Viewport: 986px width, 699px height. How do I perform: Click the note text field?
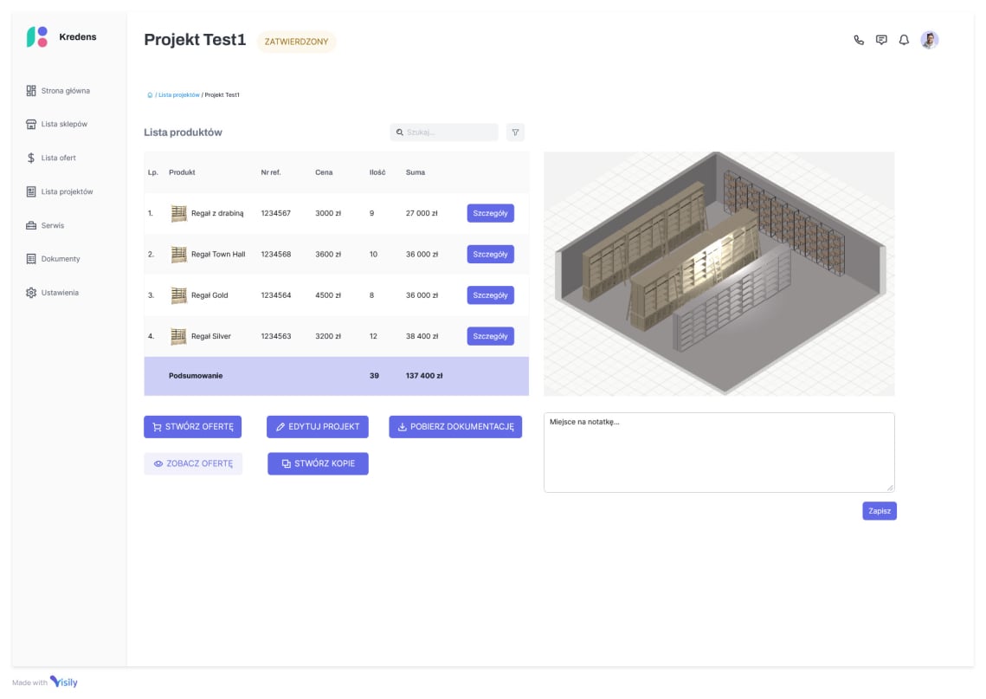718,450
